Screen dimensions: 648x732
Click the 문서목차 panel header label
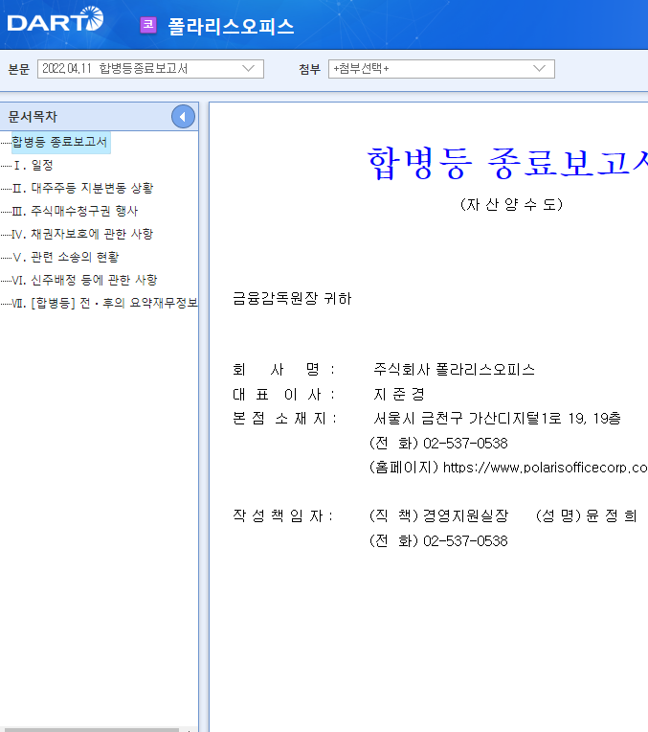[33, 117]
